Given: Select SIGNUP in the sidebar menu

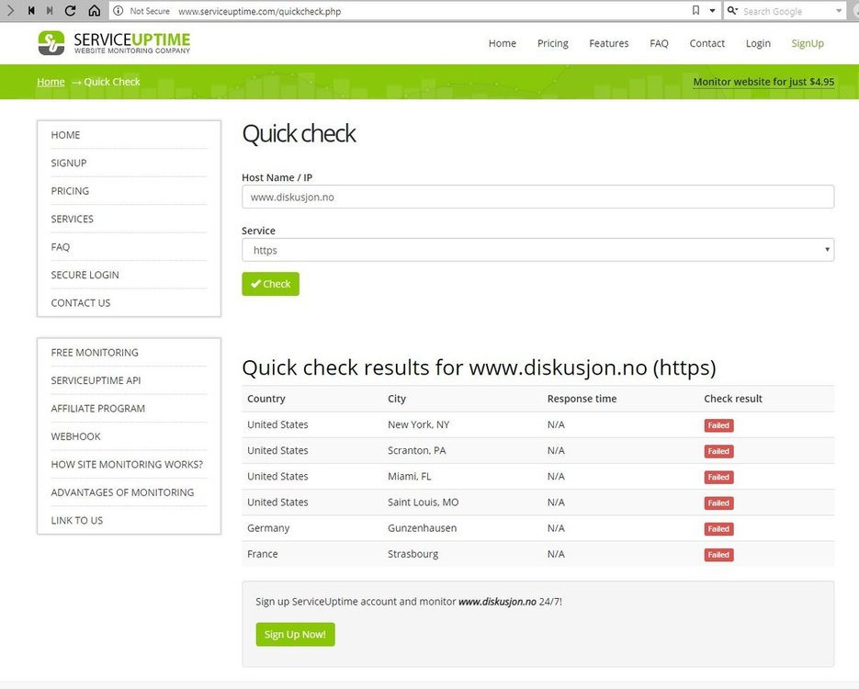Looking at the screenshot, I should click(69, 163).
